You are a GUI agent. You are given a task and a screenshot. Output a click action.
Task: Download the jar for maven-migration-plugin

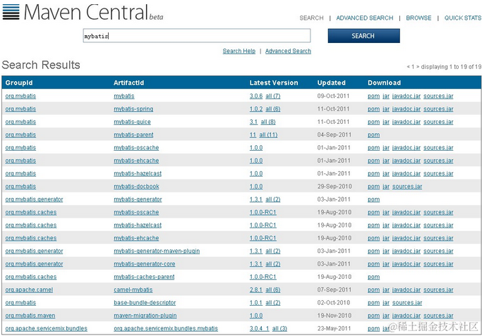(x=386, y=316)
